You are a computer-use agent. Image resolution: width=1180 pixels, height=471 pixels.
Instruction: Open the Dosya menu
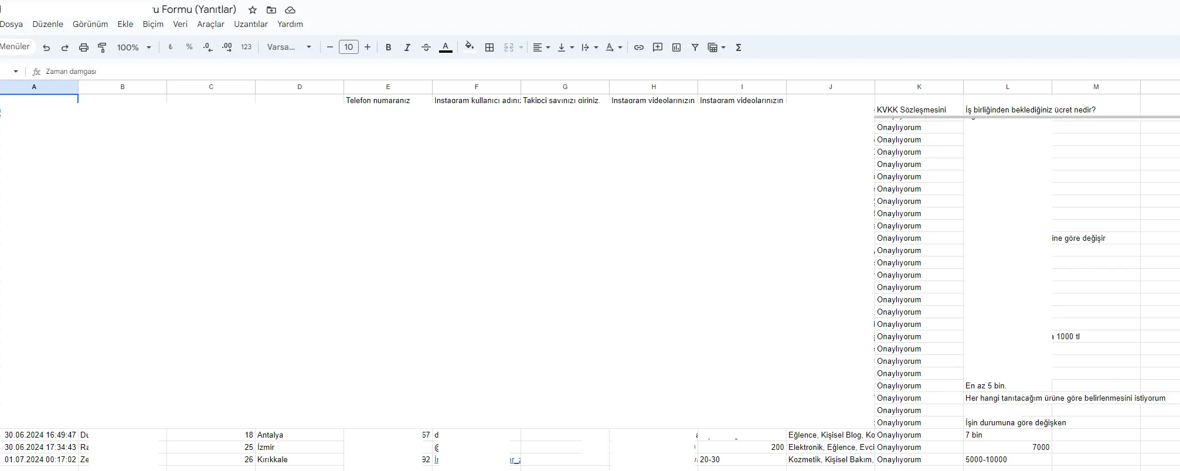point(11,24)
